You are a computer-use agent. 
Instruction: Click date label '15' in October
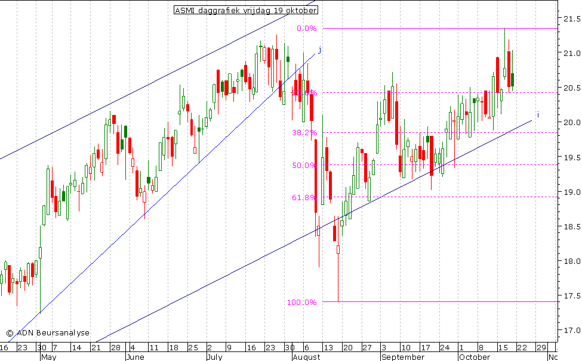point(503,348)
